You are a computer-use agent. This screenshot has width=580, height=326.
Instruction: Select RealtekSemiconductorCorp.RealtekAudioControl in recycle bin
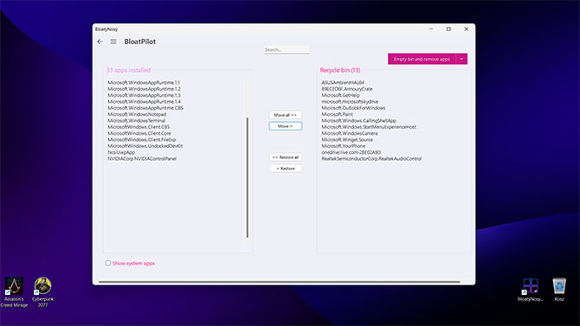[371, 158]
